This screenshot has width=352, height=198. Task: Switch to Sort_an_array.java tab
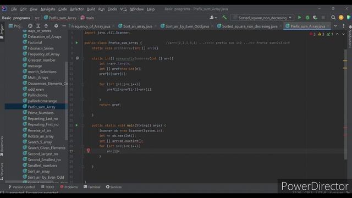(137, 26)
